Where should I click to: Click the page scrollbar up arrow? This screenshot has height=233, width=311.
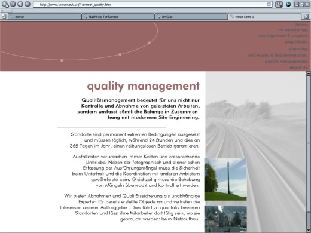tap(309, 73)
